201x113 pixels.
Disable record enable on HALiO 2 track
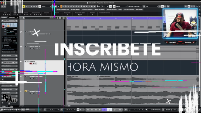(x=31, y=63)
